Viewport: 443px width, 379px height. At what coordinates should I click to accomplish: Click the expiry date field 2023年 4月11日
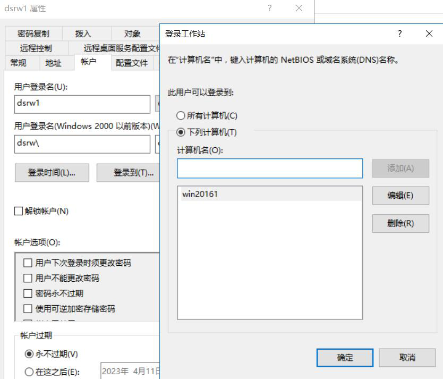(130, 371)
